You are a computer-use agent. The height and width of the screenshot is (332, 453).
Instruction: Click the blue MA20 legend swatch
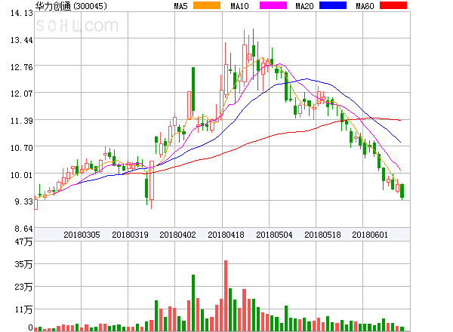click(333, 5)
